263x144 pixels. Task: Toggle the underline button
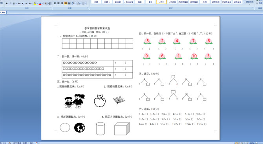[14, 4]
